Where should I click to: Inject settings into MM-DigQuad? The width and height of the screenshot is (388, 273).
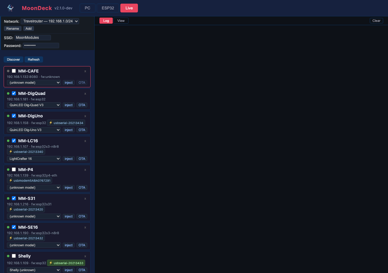tap(69, 105)
